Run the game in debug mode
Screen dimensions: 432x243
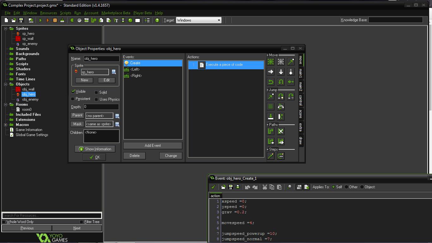(x=48, y=20)
